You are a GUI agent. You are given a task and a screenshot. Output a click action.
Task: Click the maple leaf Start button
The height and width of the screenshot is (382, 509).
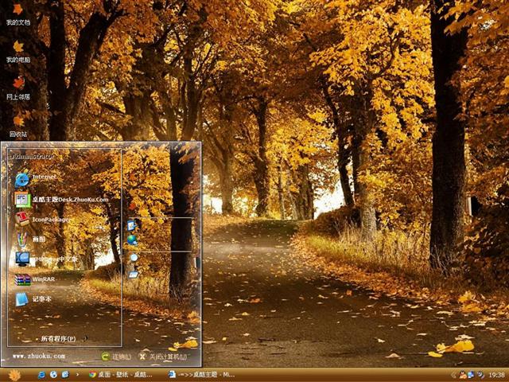[x=14, y=374]
